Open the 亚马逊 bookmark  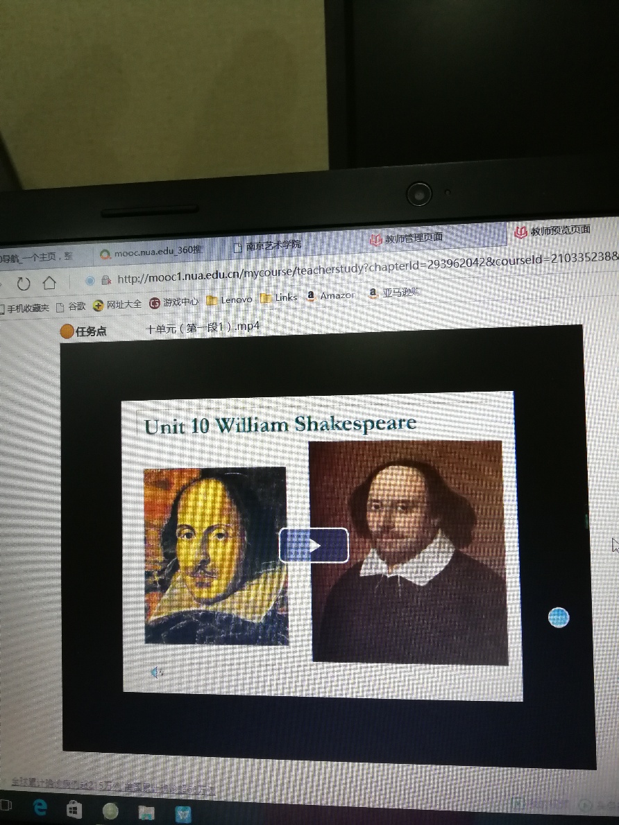tap(394, 293)
